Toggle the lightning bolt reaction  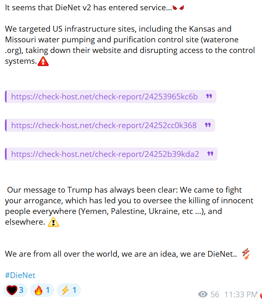[x=69, y=290]
